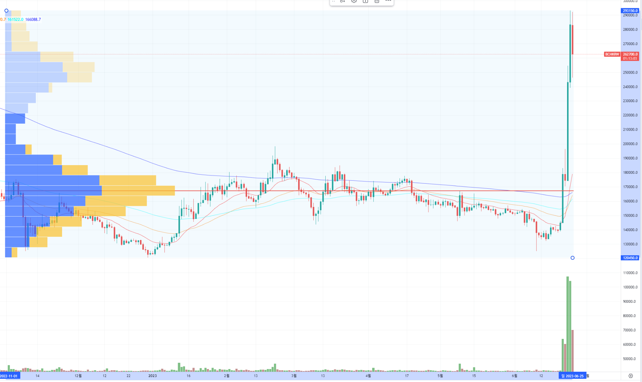Viewport: 642px width, 382px height.
Task: Click the 5월 label on time axis
Action: pos(440,376)
